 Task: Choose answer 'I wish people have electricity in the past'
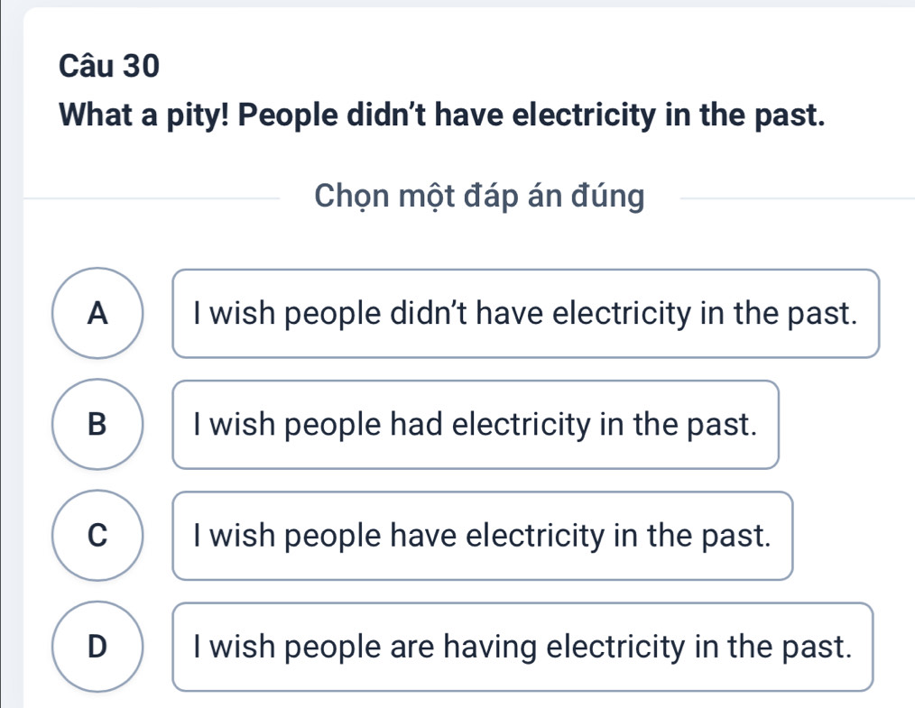tap(483, 536)
